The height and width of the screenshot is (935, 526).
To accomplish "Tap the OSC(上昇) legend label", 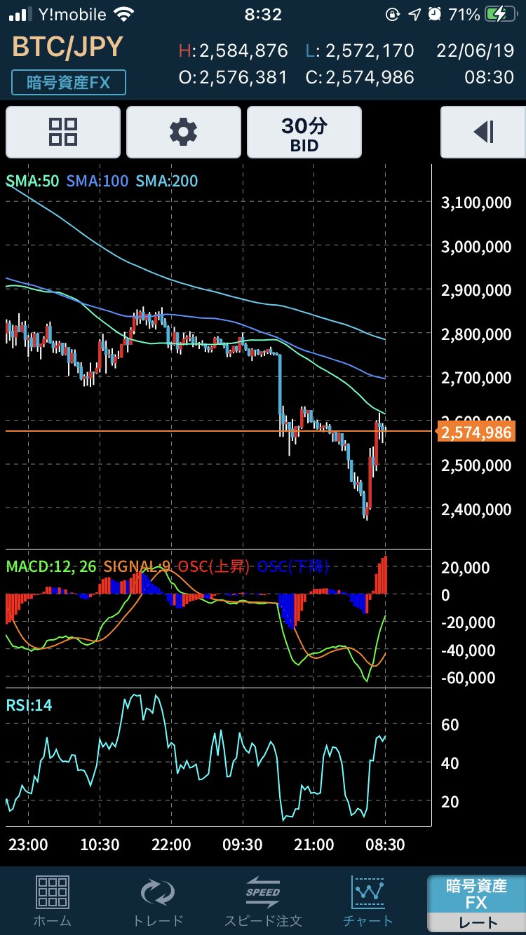I will pyautogui.click(x=214, y=566).
